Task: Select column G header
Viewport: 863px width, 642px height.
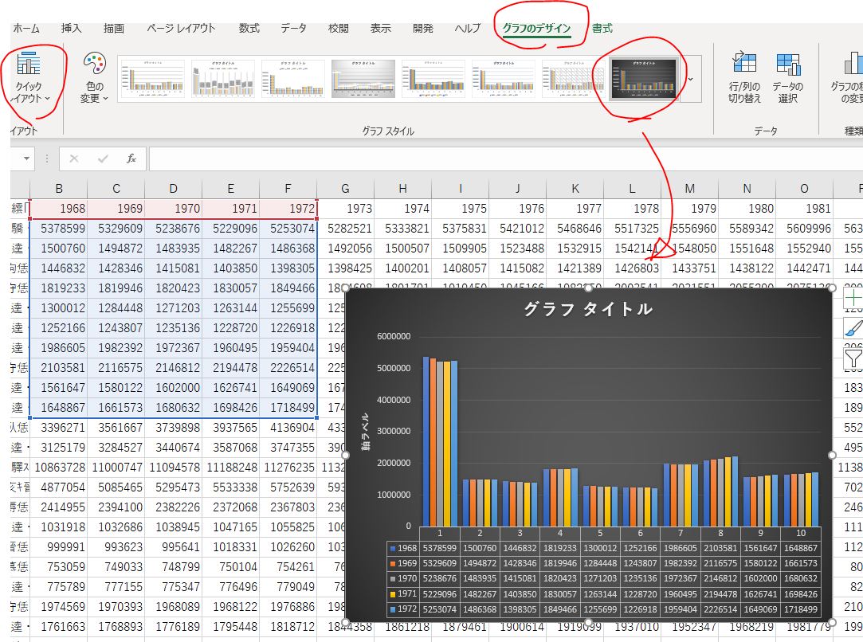Action: (345, 188)
